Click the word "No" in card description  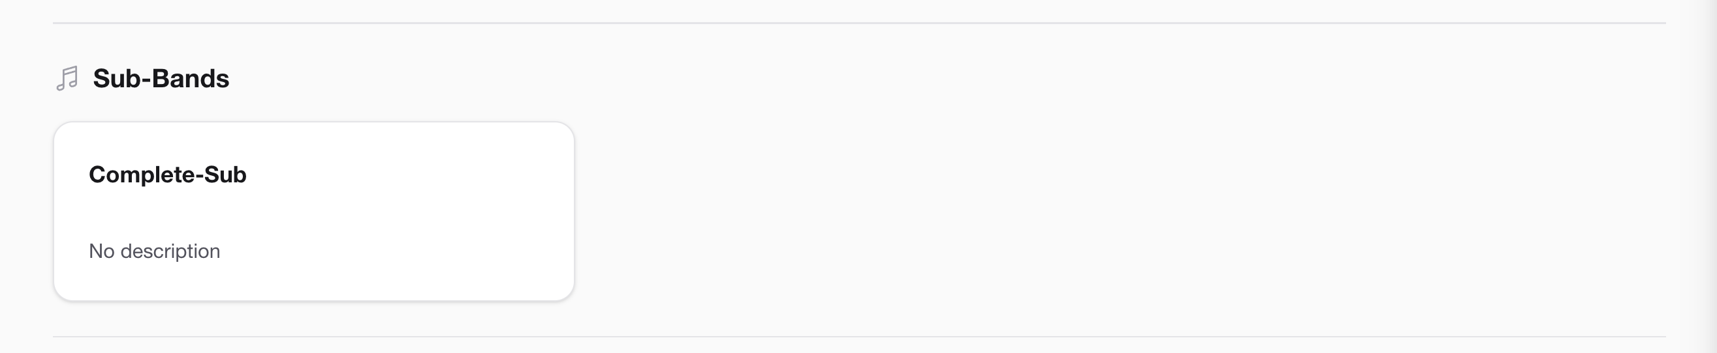pos(101,251)
